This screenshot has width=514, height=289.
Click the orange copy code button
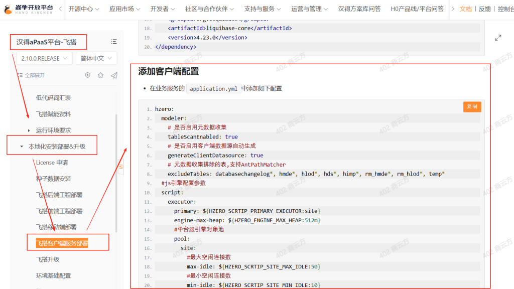[x=472, y=107]
